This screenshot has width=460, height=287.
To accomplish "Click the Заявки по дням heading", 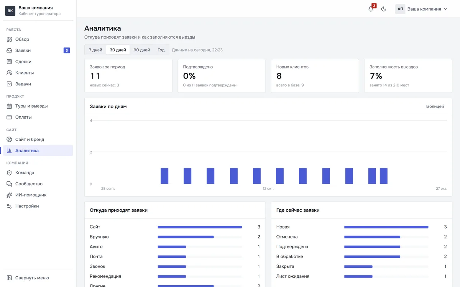I will 108,106.
